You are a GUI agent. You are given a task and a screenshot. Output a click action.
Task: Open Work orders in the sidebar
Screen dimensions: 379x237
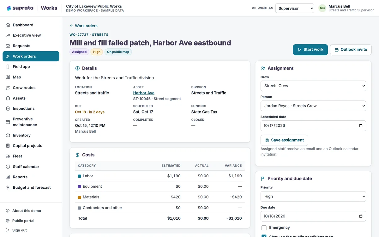pos(31,56)
